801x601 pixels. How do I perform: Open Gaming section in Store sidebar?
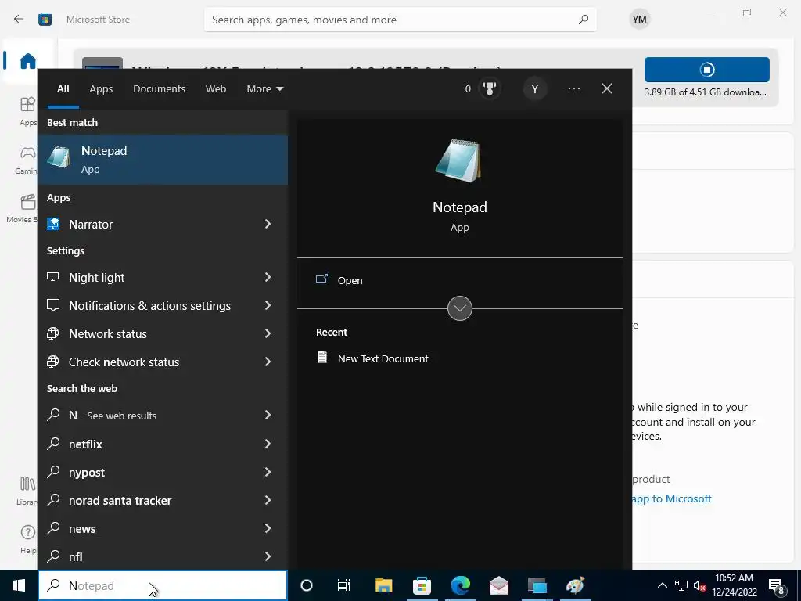[27, 160]
